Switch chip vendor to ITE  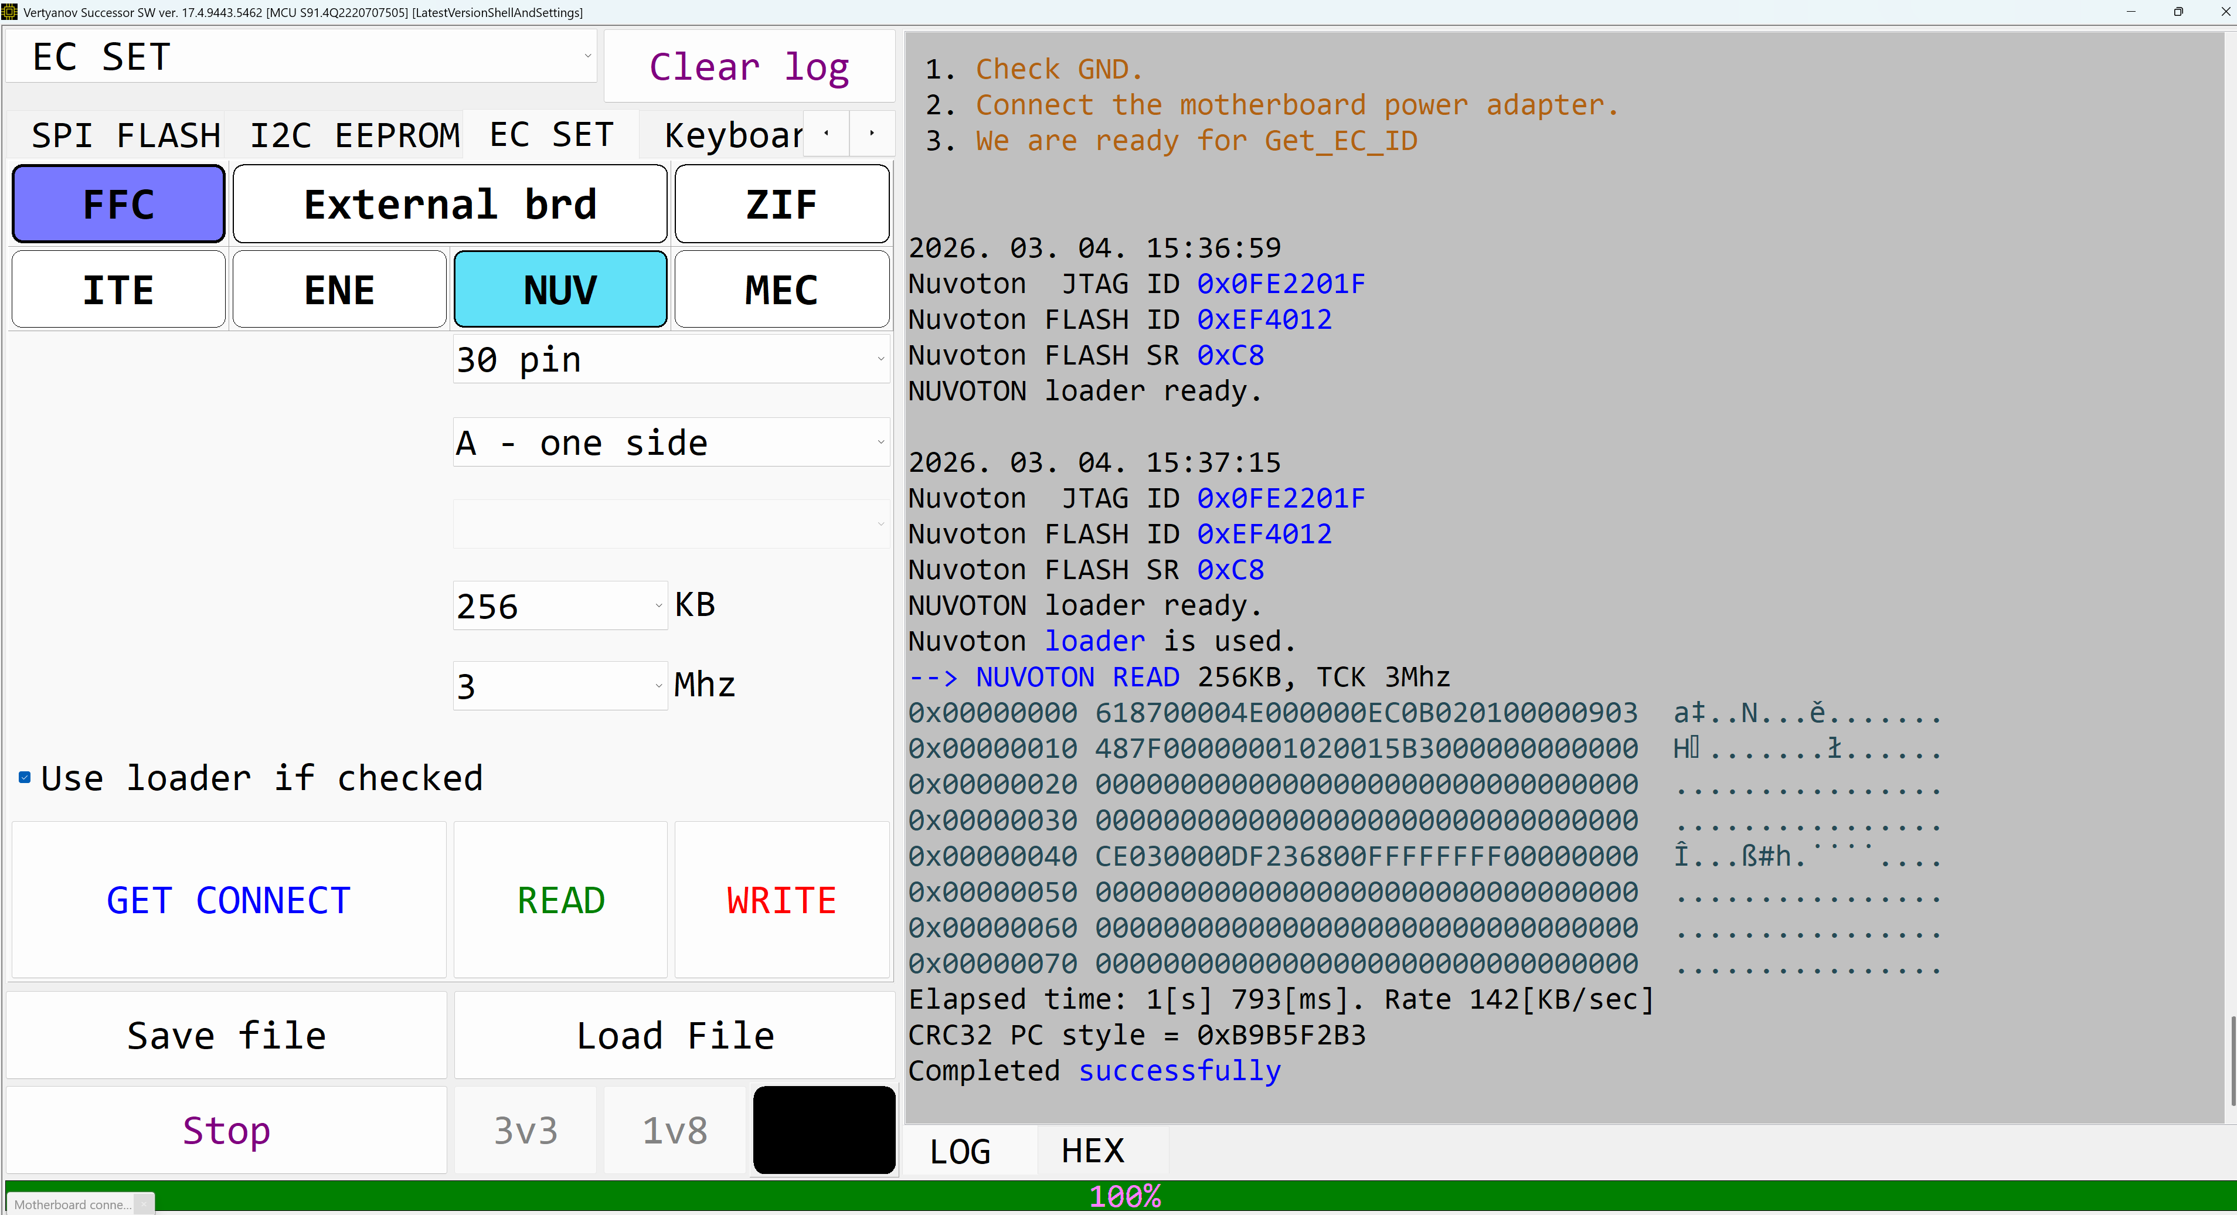[x=119, y=289]
